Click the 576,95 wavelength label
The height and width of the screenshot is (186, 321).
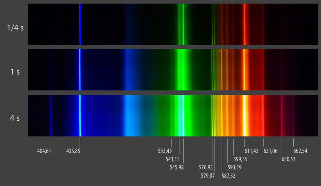(206, 167)
